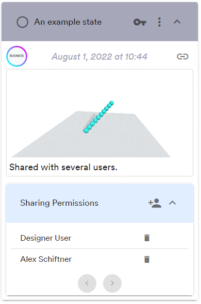Viewport: 201px width, 304px height.
Task: Click the Sharing Permissions header title
Action: [59, 203]
